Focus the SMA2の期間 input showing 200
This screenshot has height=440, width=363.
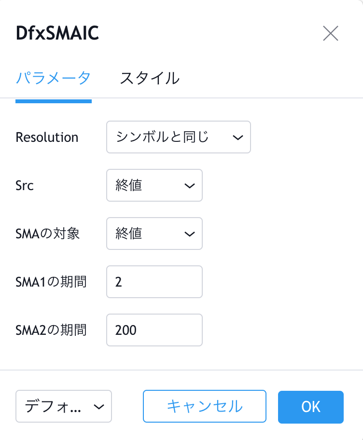pyautogui.click(x=154, y=330)
